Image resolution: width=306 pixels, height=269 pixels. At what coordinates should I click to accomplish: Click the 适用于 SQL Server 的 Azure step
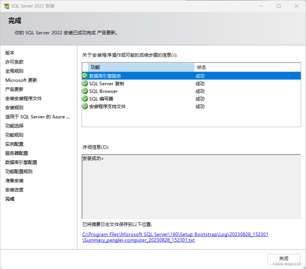(x=37, y=117)
